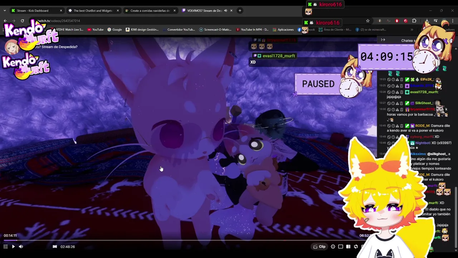
Task: Timeout clock icon on evasl1728_murft message
Action: click(393, 92)
